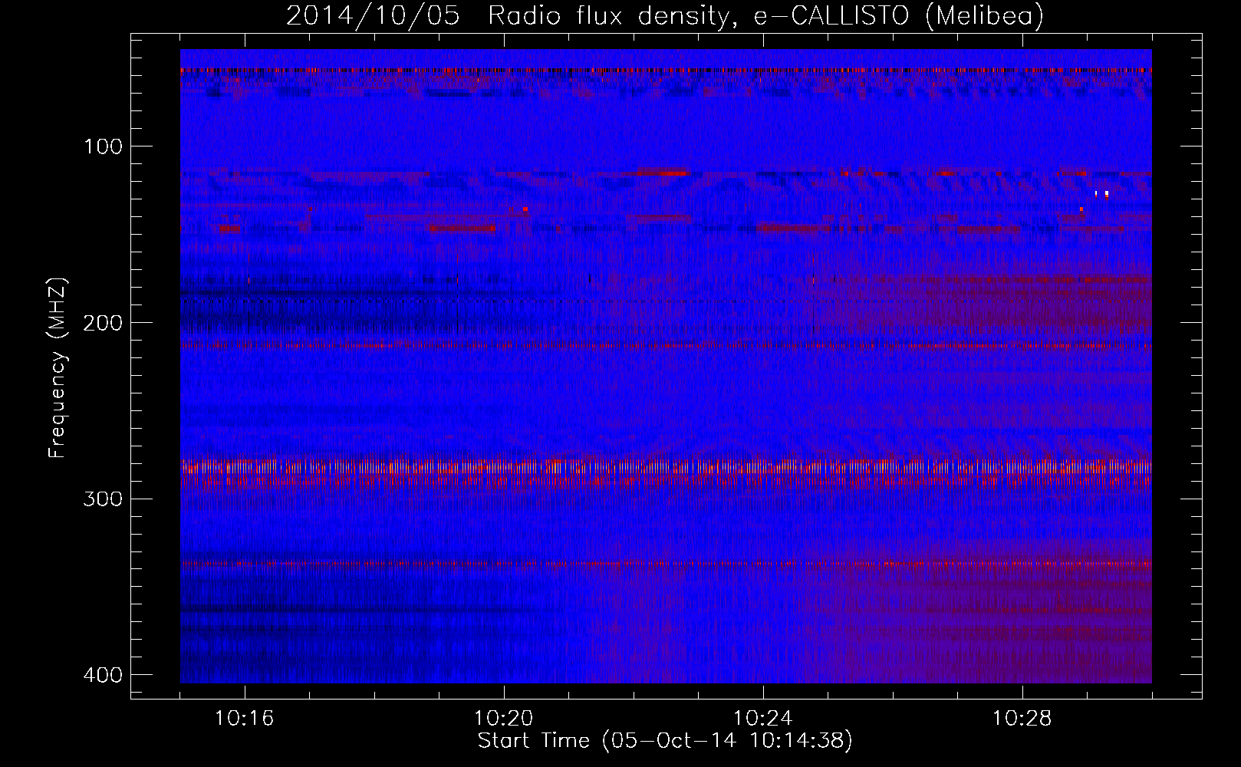
Task: Click the 200 frequency tick label
Action: click(x=102, y=323)
